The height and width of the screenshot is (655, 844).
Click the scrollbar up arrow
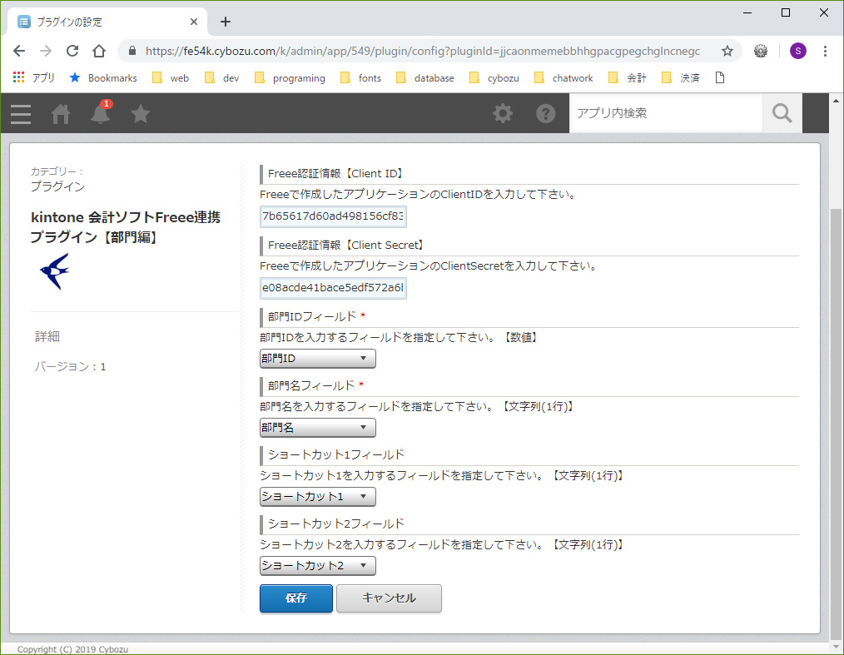pyautogui.click(x=836, y=101)
